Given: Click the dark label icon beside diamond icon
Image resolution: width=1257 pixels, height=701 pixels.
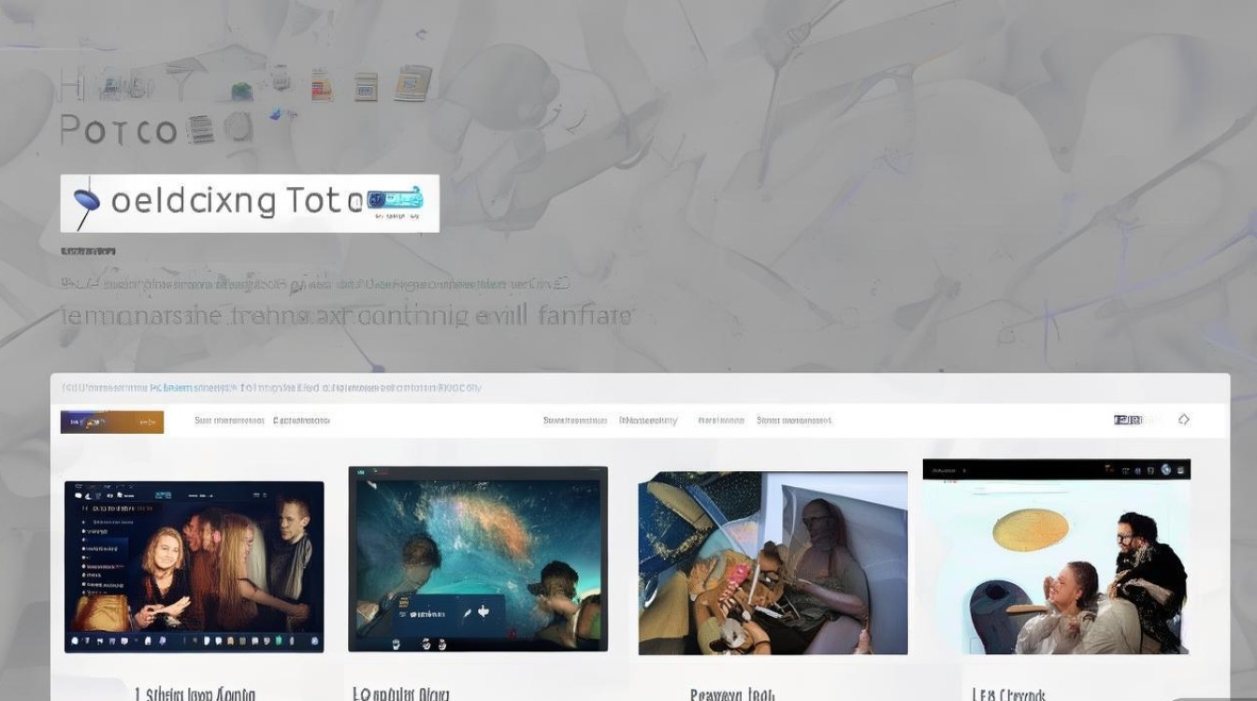Looking at the screenshot, I should (x=1128, y=420).
